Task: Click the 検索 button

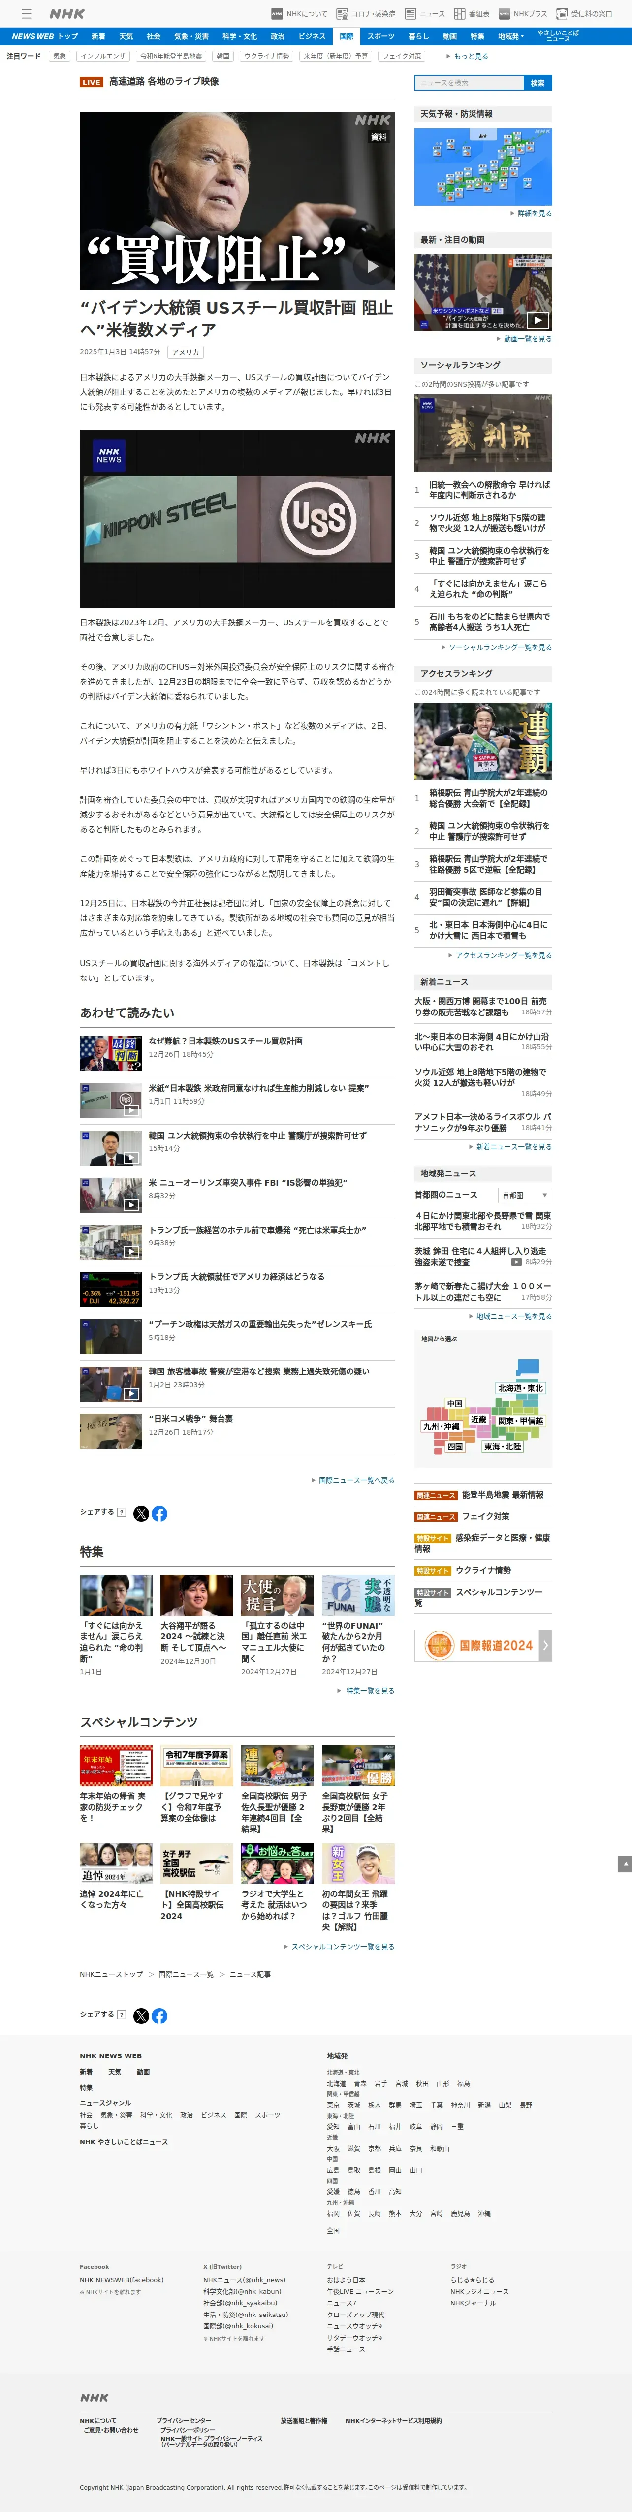Action: coord(537,83)
